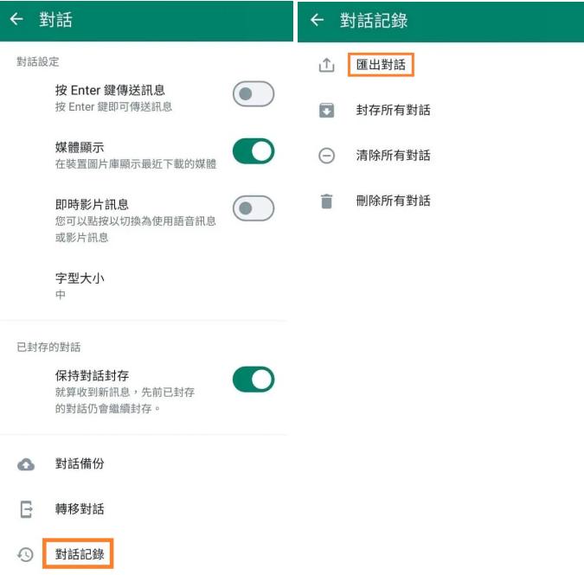Click the 對話記錄 history clock icon
The height and width of the screenshot is (575, 584).
26,555
